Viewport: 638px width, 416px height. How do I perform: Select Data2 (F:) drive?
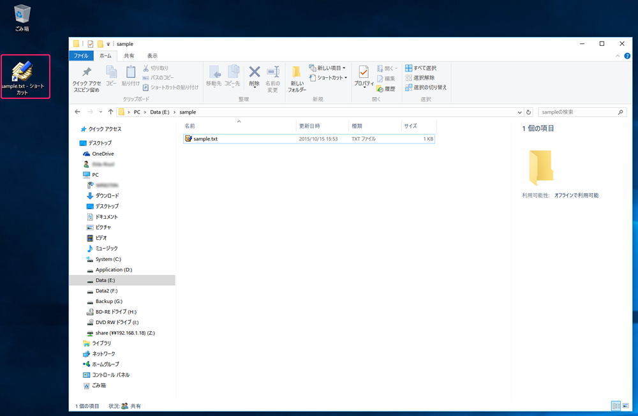coord(103,291)
